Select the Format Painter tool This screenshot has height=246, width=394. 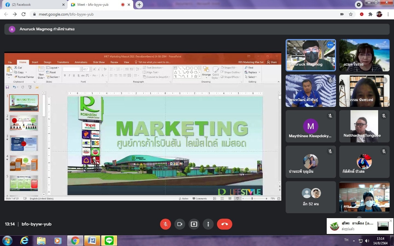pos(24,77)
